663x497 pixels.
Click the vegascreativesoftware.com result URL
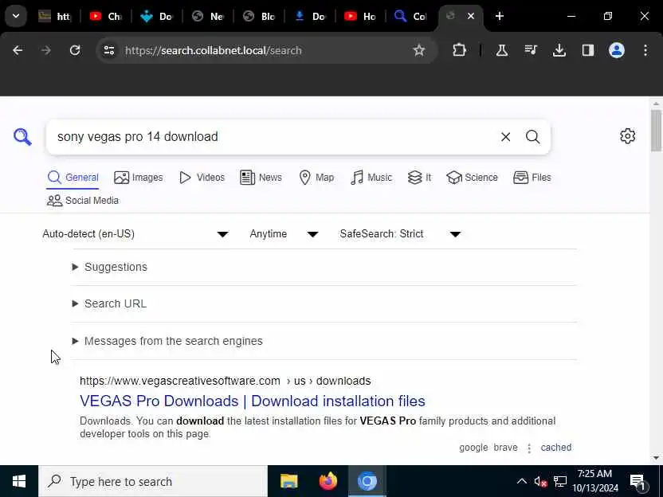point(226,381)
